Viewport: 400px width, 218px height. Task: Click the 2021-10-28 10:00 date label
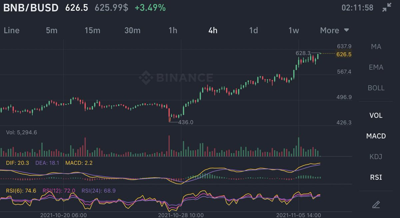pyautogui.click(x=181, y=215)
